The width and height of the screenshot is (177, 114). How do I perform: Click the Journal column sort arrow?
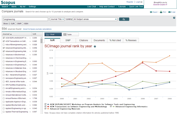pyautogui.click(x=11, y=34)
